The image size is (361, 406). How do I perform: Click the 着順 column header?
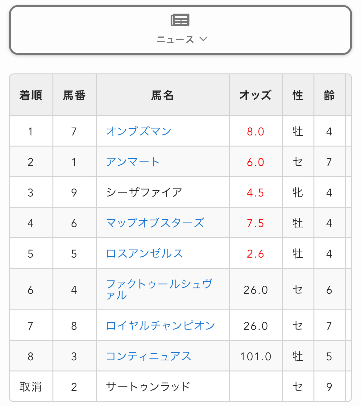coord(31,95)
